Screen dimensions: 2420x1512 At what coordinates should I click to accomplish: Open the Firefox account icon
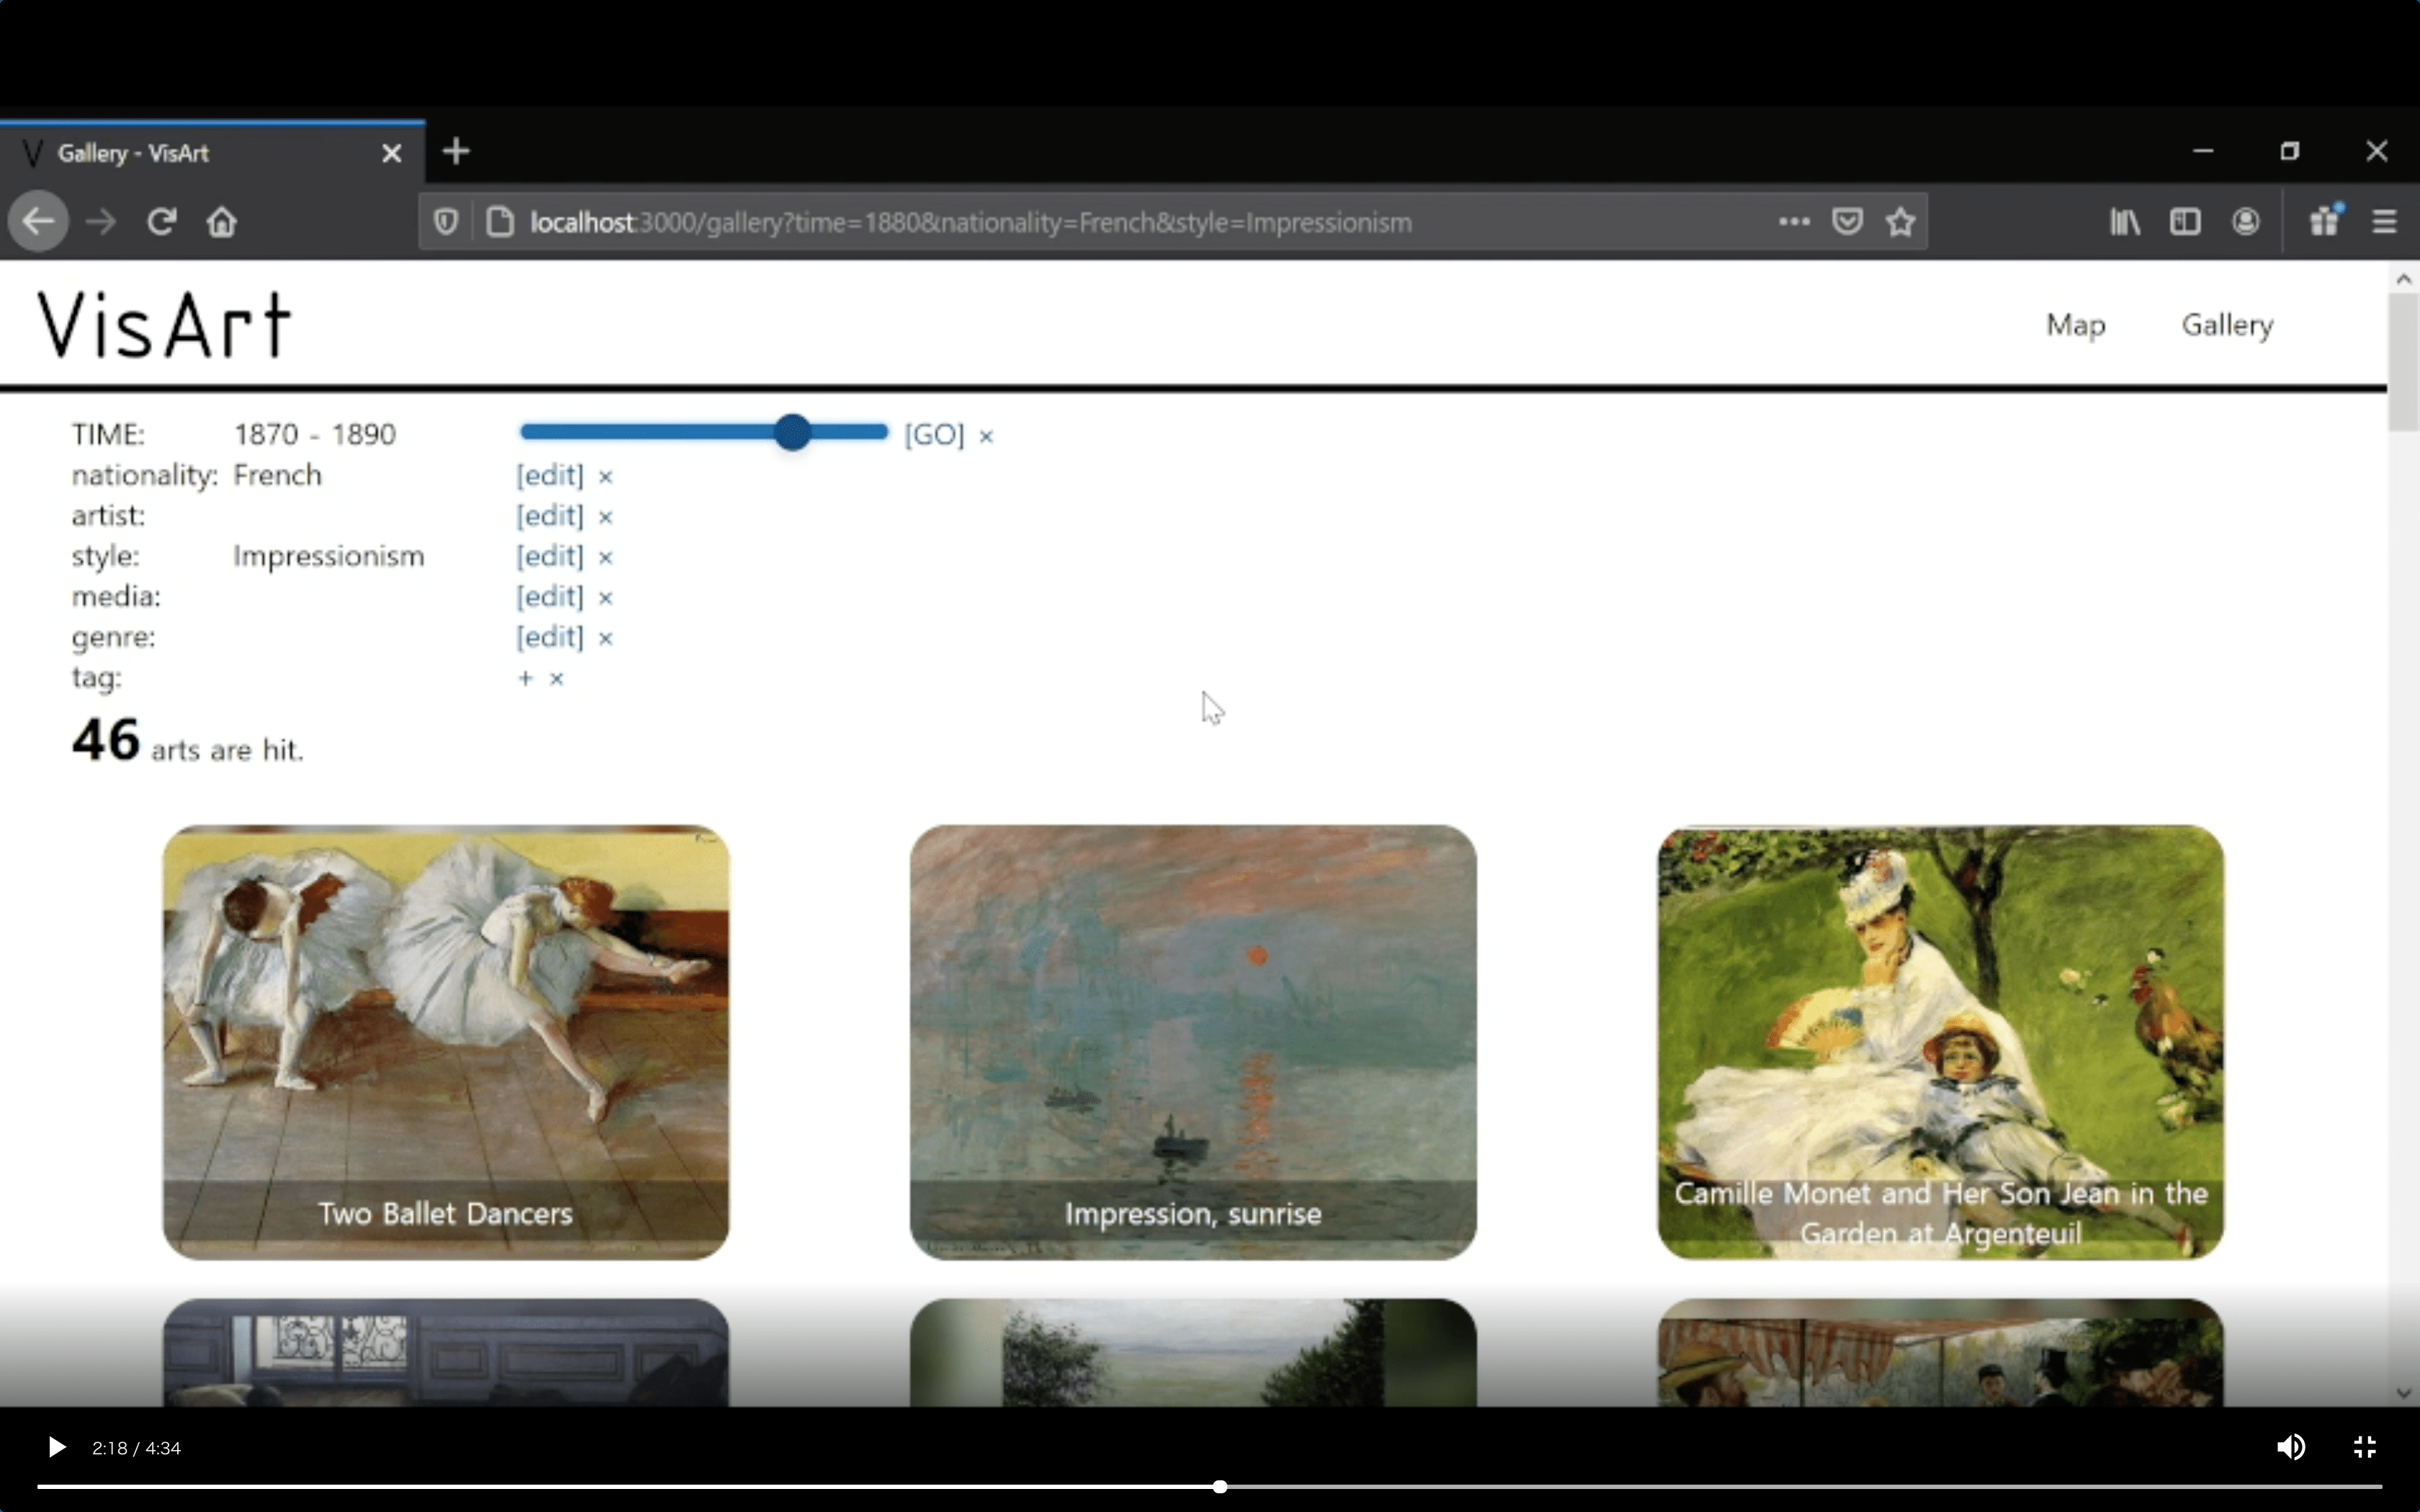[2246, 221]
